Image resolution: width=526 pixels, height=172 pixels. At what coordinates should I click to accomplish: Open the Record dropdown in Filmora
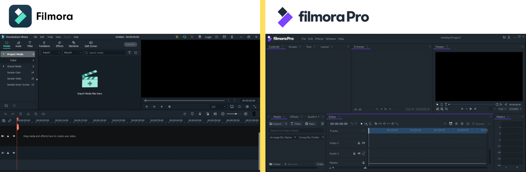point(72,53)
